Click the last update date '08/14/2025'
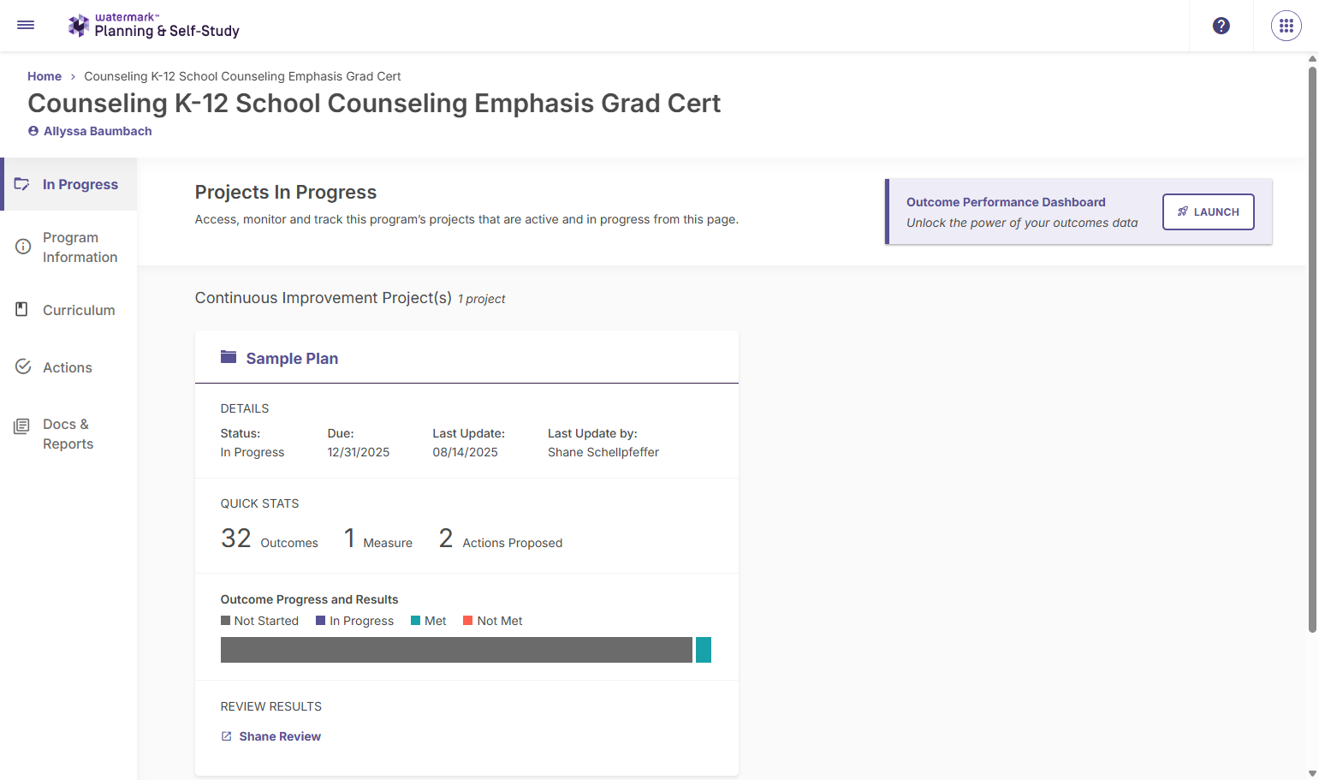Image resolution: width=1319 pixels, height=780 pixels. click(x=466, y=452)
